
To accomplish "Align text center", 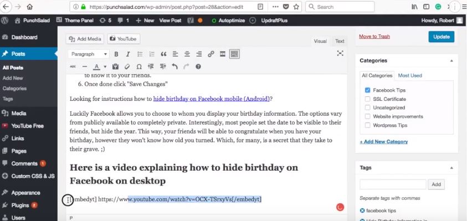I will 187,54.
